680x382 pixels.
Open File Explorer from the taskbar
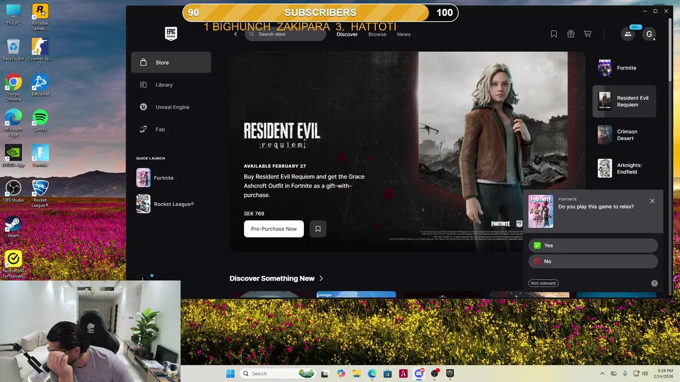point(356,374)
